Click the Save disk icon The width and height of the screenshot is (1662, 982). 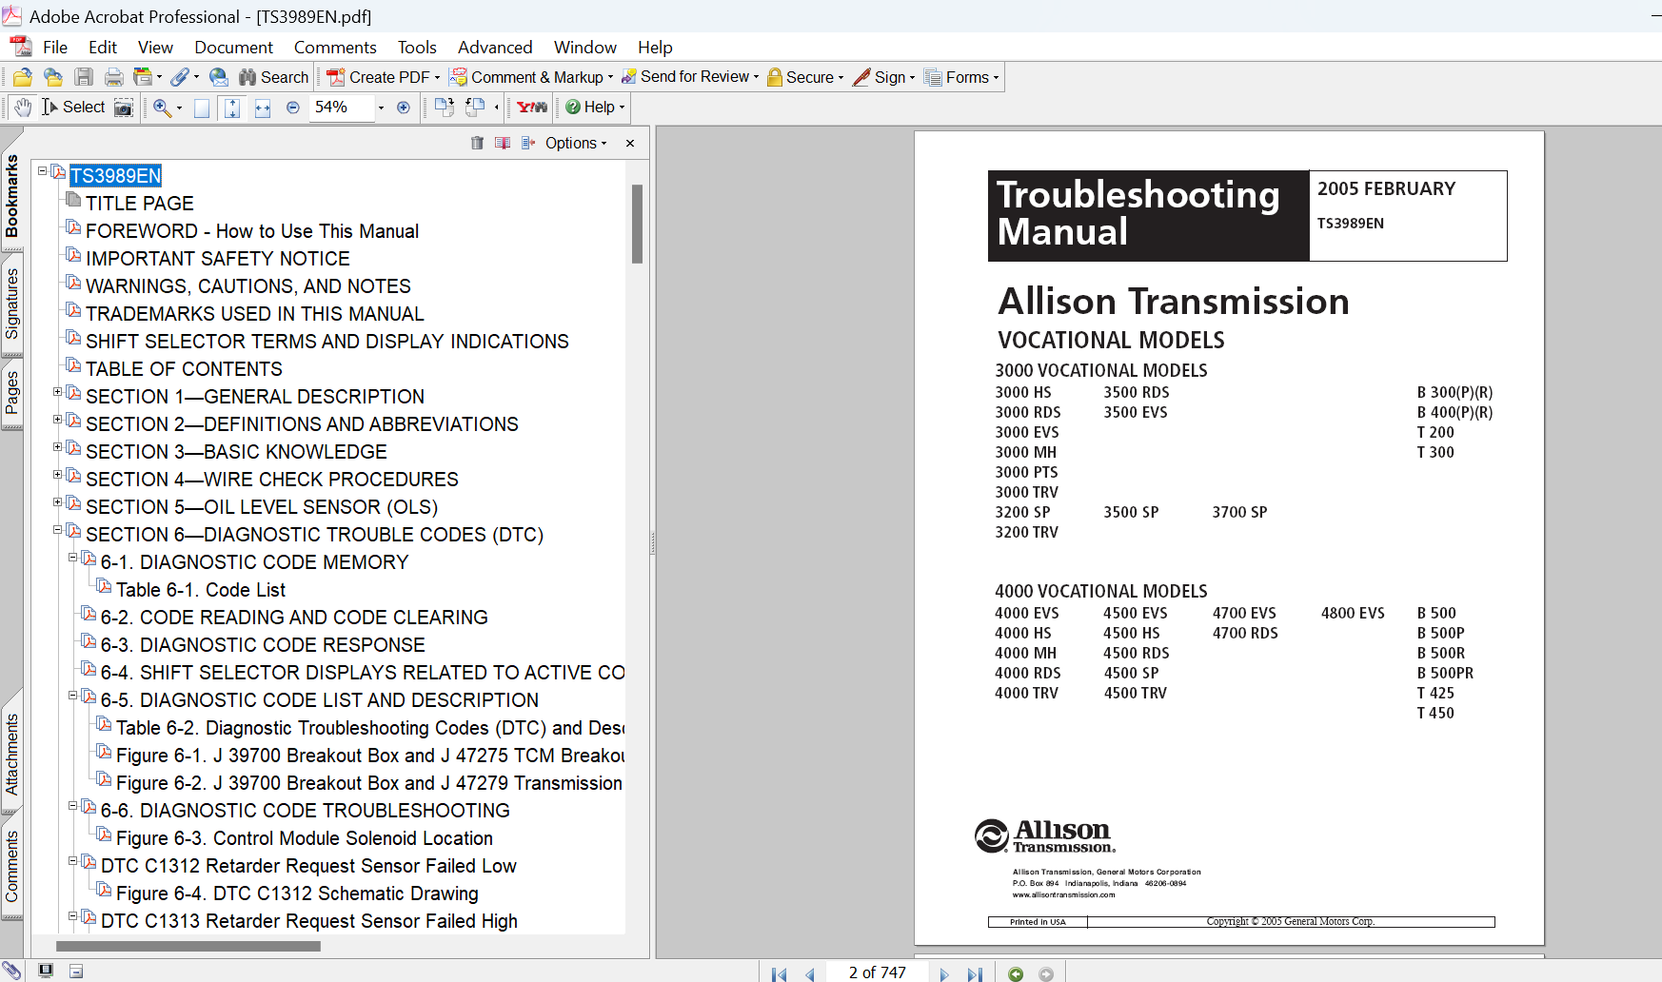84,77
